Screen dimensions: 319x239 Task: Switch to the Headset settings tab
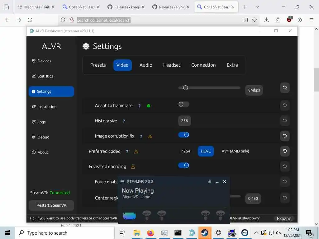[172, 65]
